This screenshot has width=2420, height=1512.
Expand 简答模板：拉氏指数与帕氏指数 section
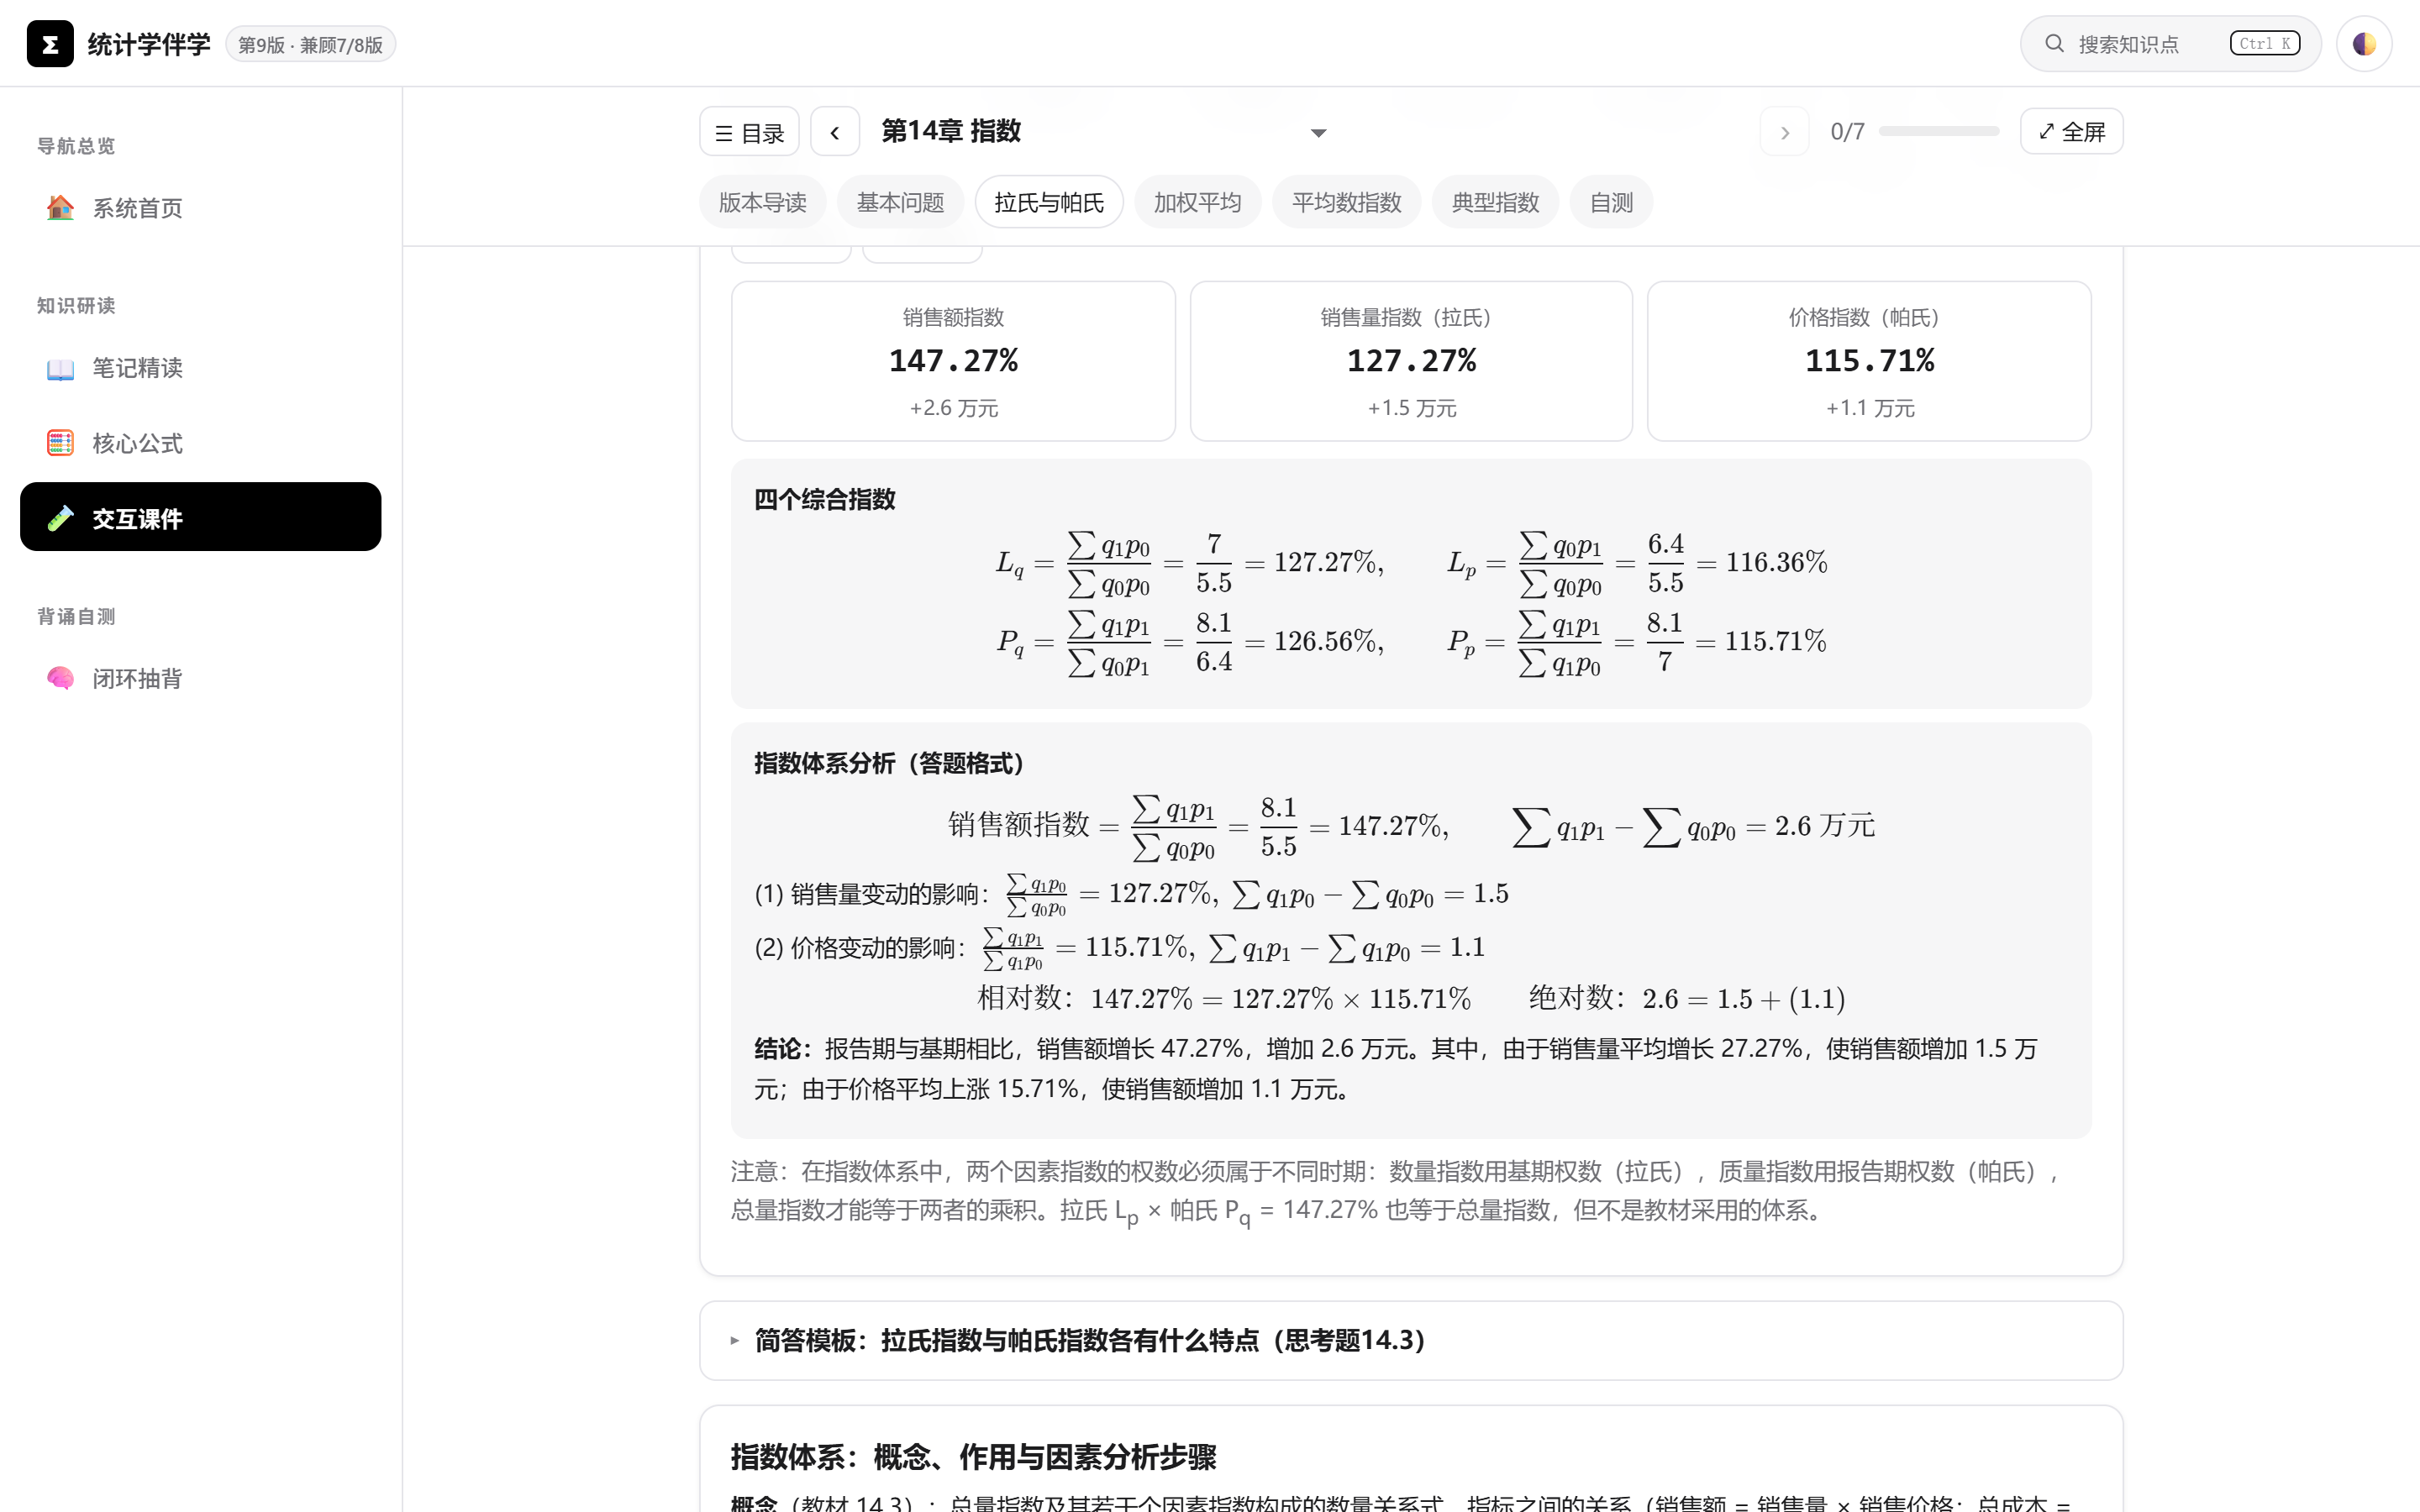pos(1411,1340)
